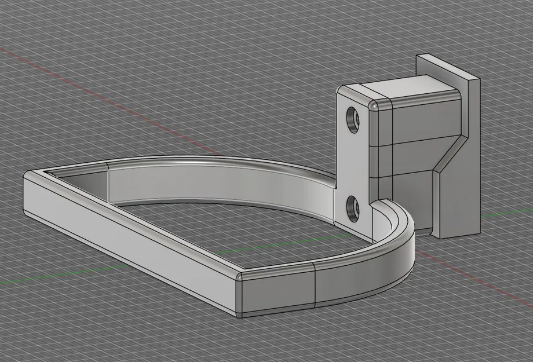The image size is (533, 362).
Task: Select the long straight outer face of ring
Action: click(x=130, y=244)
